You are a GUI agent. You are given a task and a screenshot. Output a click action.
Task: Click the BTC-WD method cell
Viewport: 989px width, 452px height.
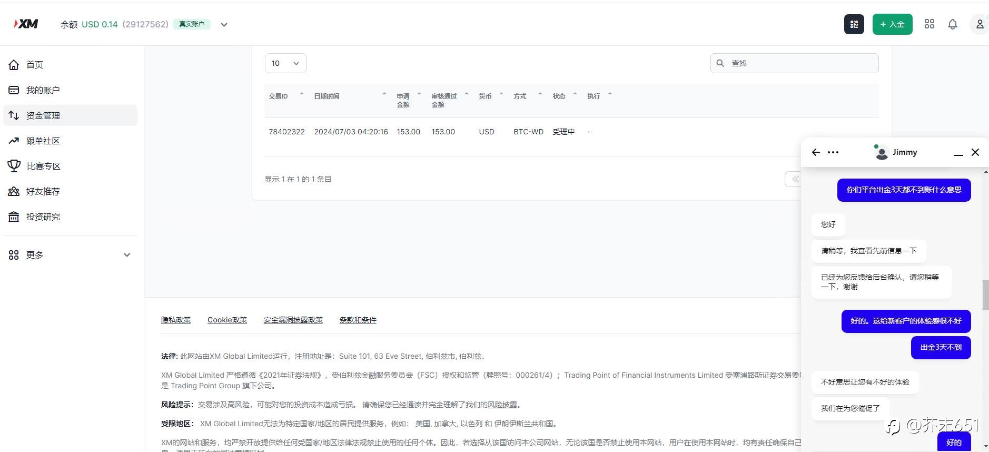pos(528,132)
